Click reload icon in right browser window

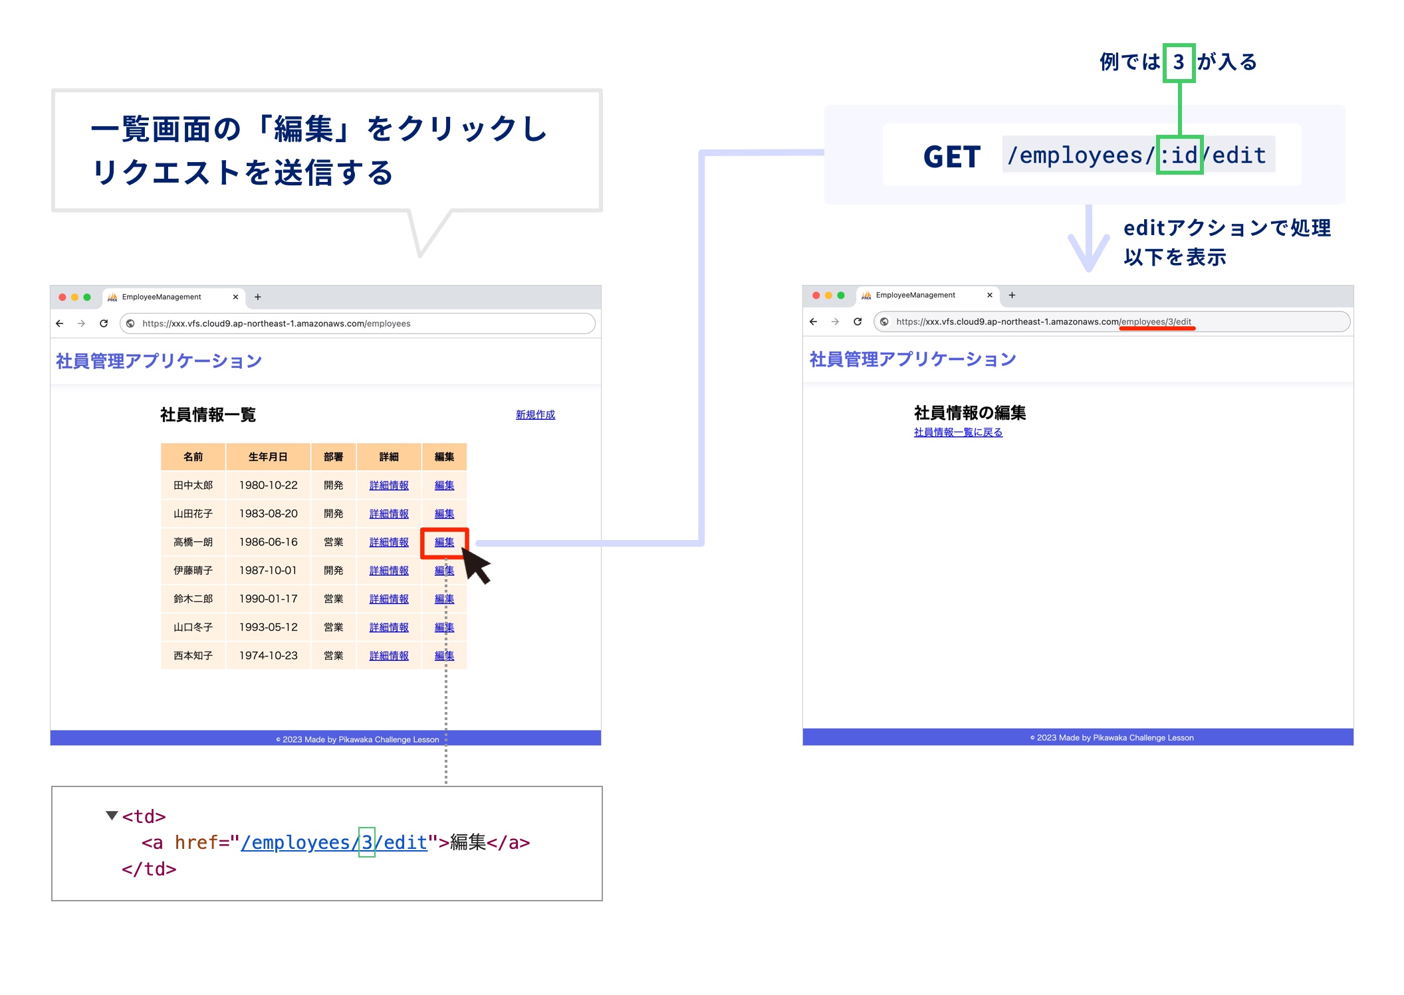858,321
